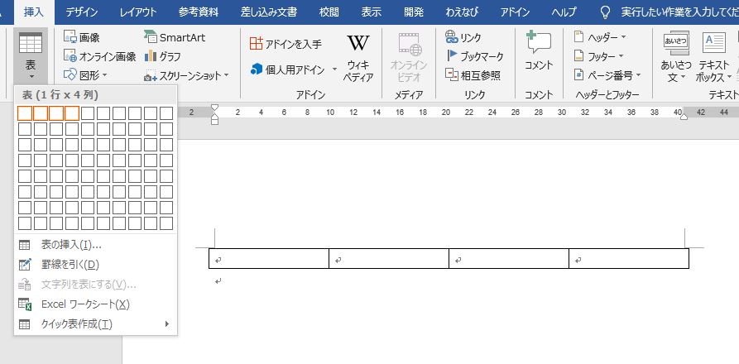Open the 参考資料 tab
This screenshot has height=364, width=739.
(x=199, y=12)
